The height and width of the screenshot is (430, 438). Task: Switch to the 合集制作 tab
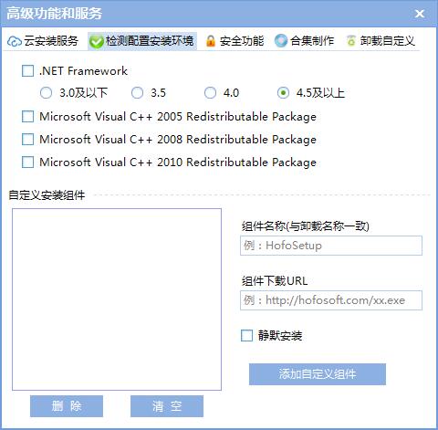pyautogui.click(x=304, y=41)
